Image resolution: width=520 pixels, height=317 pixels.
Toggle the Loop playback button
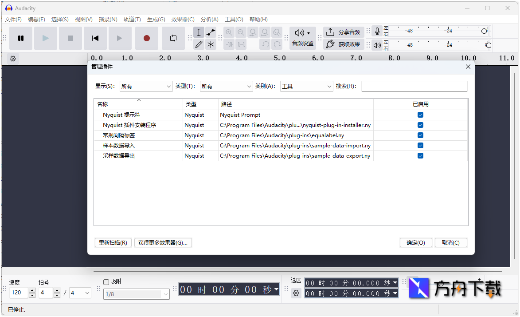[173, 38]
